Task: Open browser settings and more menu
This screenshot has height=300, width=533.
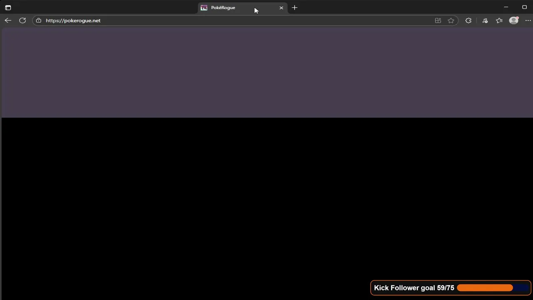Action: coord(528,20)
